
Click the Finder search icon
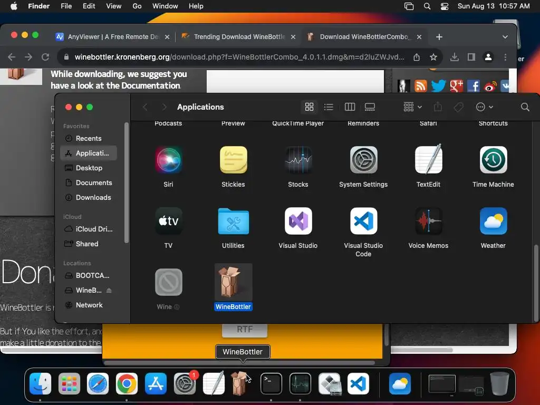coord(525,107)
